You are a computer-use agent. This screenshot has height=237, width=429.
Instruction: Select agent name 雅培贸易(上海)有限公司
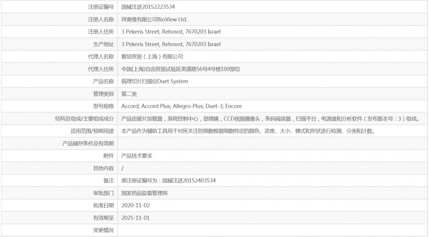[x=152, y=56]
